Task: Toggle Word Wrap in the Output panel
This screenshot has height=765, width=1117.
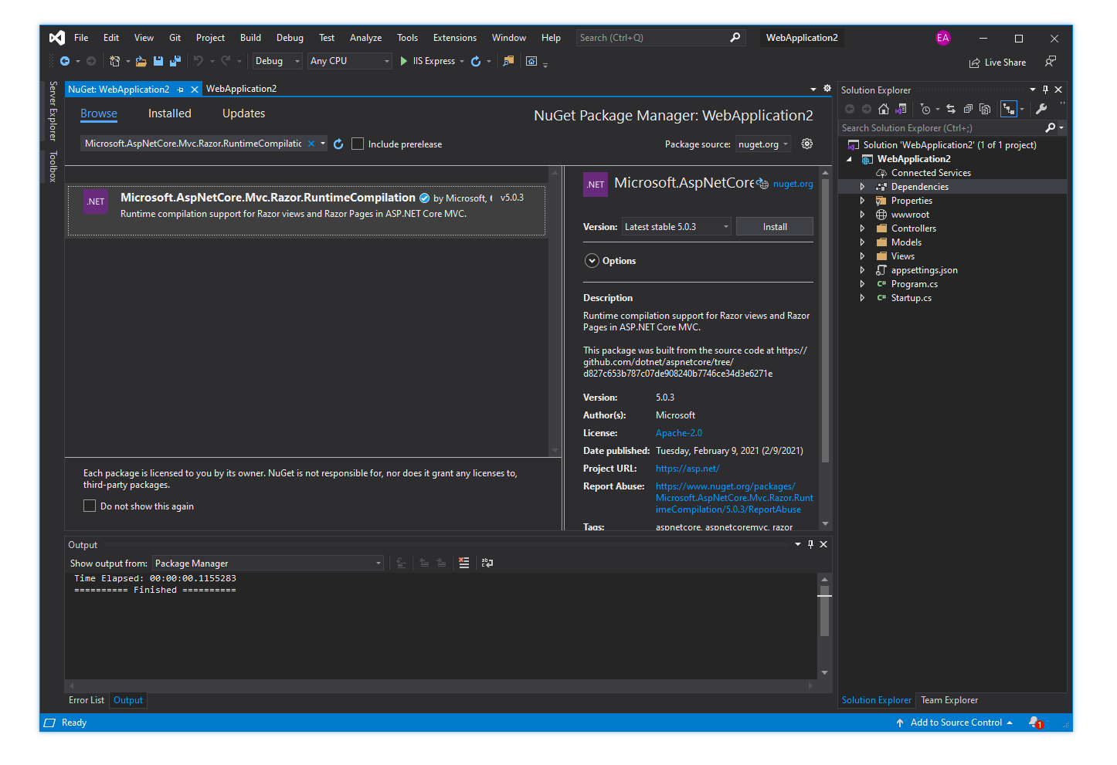Action: 487,563
